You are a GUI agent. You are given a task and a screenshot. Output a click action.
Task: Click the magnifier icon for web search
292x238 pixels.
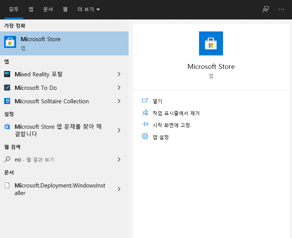pos(7,159)
